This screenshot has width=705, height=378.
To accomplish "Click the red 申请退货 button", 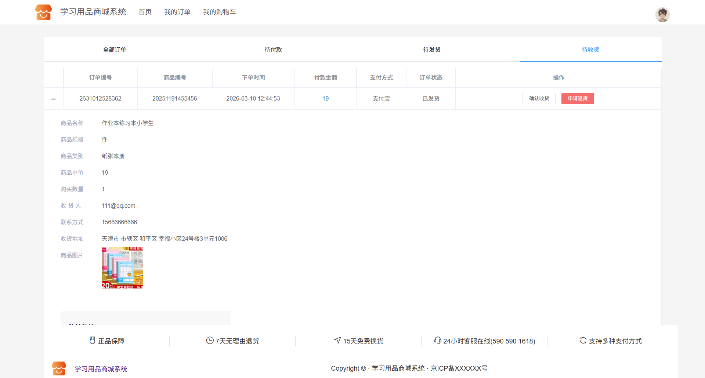I will (x=578, y=98).
